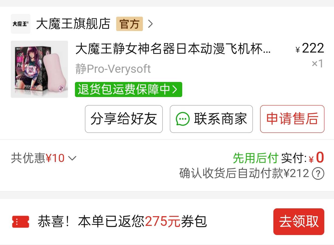Open the 275元券包 reward message
The height and width of the screenshot is (245, 334).
click(x=122, y=222)
